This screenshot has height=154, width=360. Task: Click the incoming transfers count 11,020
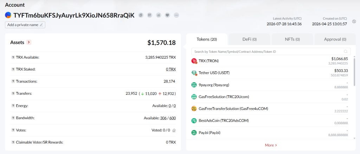(x=151, y=93)
